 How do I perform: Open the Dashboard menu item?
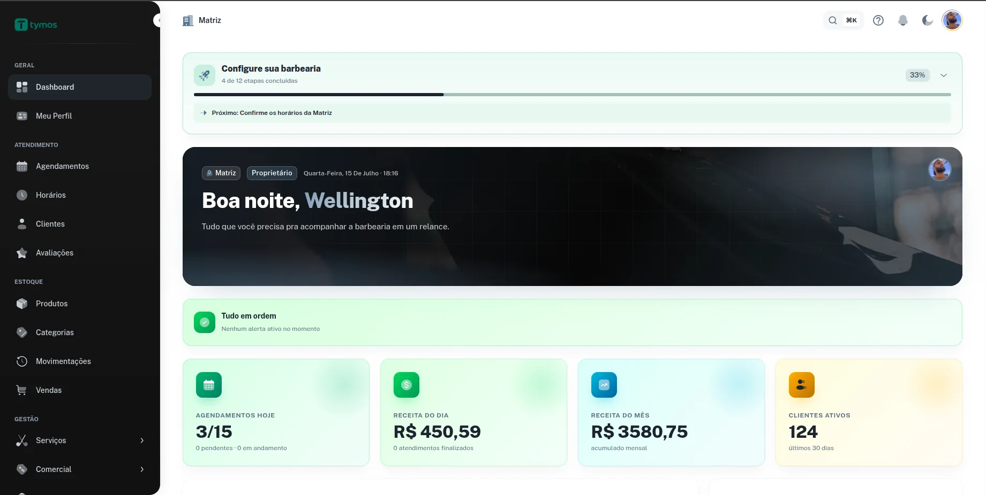[80, 87]
